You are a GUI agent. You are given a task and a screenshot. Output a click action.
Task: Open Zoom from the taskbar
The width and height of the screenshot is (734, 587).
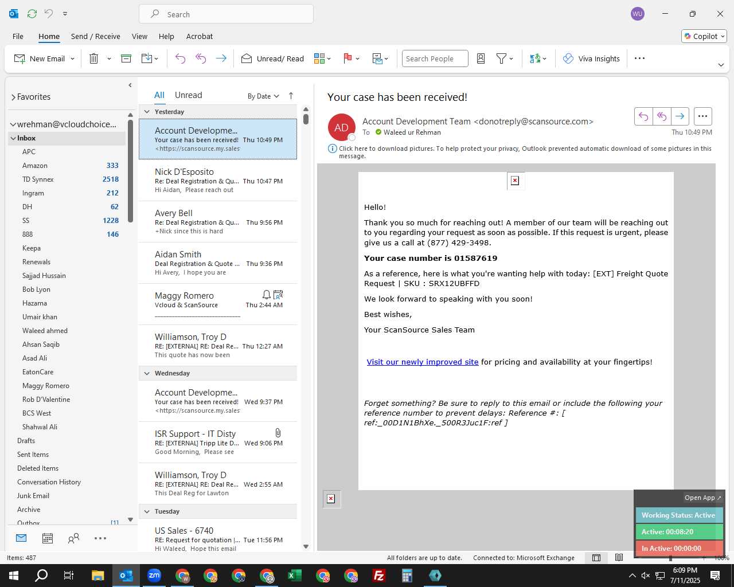(154, 576)
